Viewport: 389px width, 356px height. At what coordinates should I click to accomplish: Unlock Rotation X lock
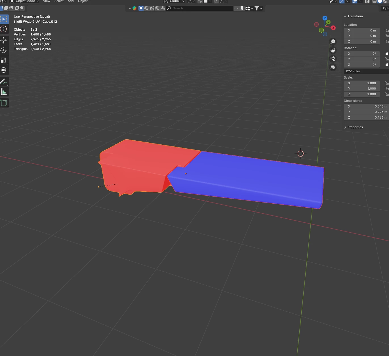[x=386, y=54]
